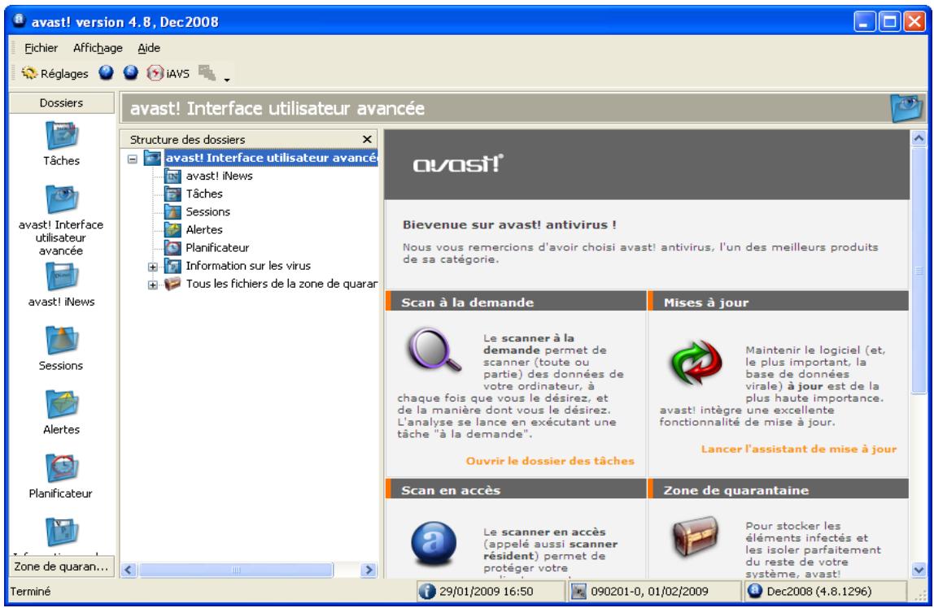This screenshot has height=608, width=934.
Task: Click the quarantine treasure chest icon
Action: click(x=696, y=535)
